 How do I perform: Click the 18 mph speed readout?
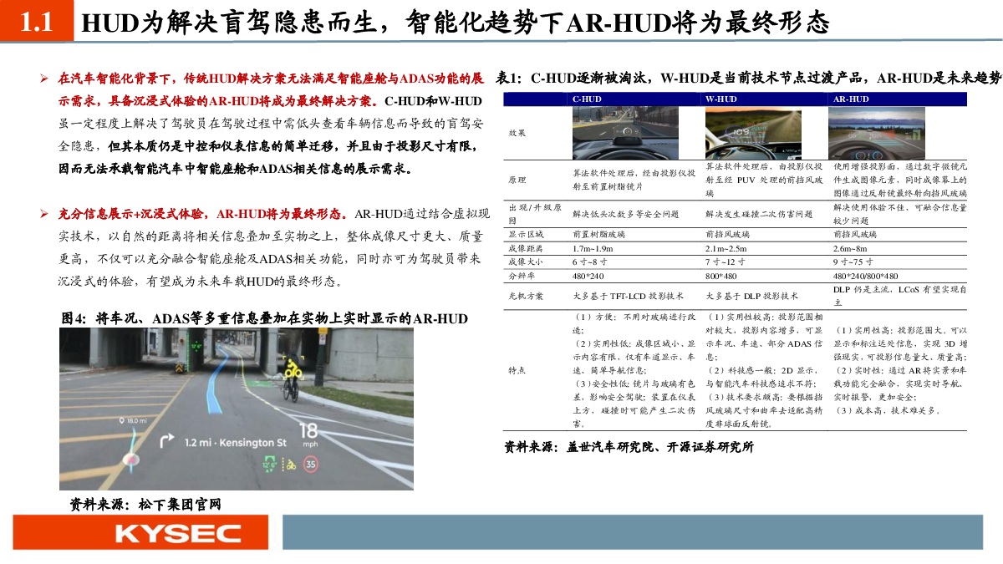[308, 434]
